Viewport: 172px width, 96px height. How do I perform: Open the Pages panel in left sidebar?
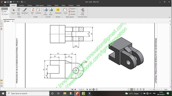point(2,21)
